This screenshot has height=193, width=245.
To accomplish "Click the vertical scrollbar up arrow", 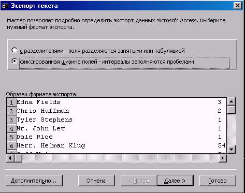I will (232, 101).
